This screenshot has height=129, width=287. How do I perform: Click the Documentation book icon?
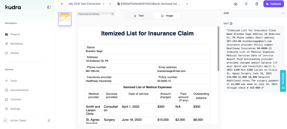[6, 90]
